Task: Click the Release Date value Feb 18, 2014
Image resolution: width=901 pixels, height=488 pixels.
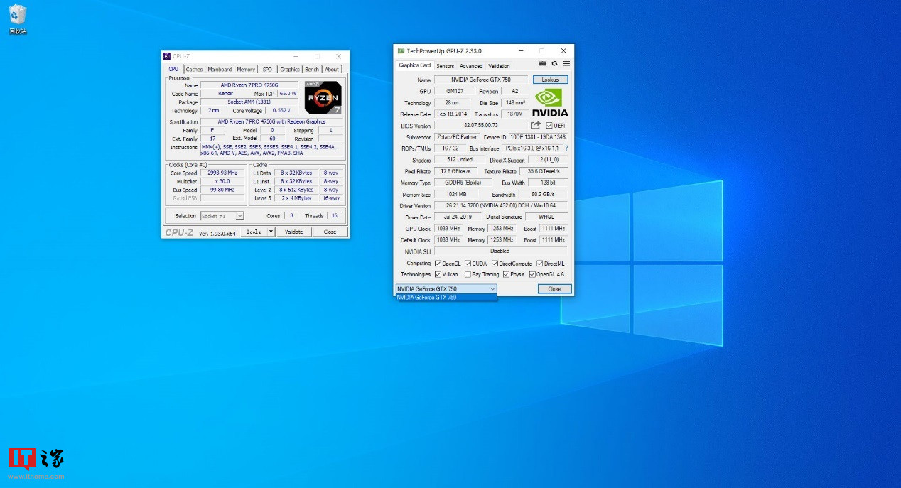Action: tap(452, 114)
